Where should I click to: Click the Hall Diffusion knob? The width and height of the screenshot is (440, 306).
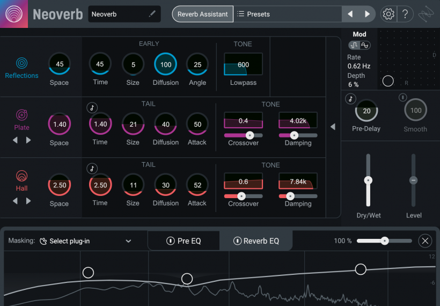click(x=166, y=185)
